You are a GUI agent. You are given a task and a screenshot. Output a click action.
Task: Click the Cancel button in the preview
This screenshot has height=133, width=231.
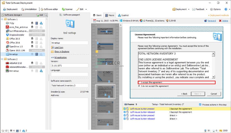(214, 94)
